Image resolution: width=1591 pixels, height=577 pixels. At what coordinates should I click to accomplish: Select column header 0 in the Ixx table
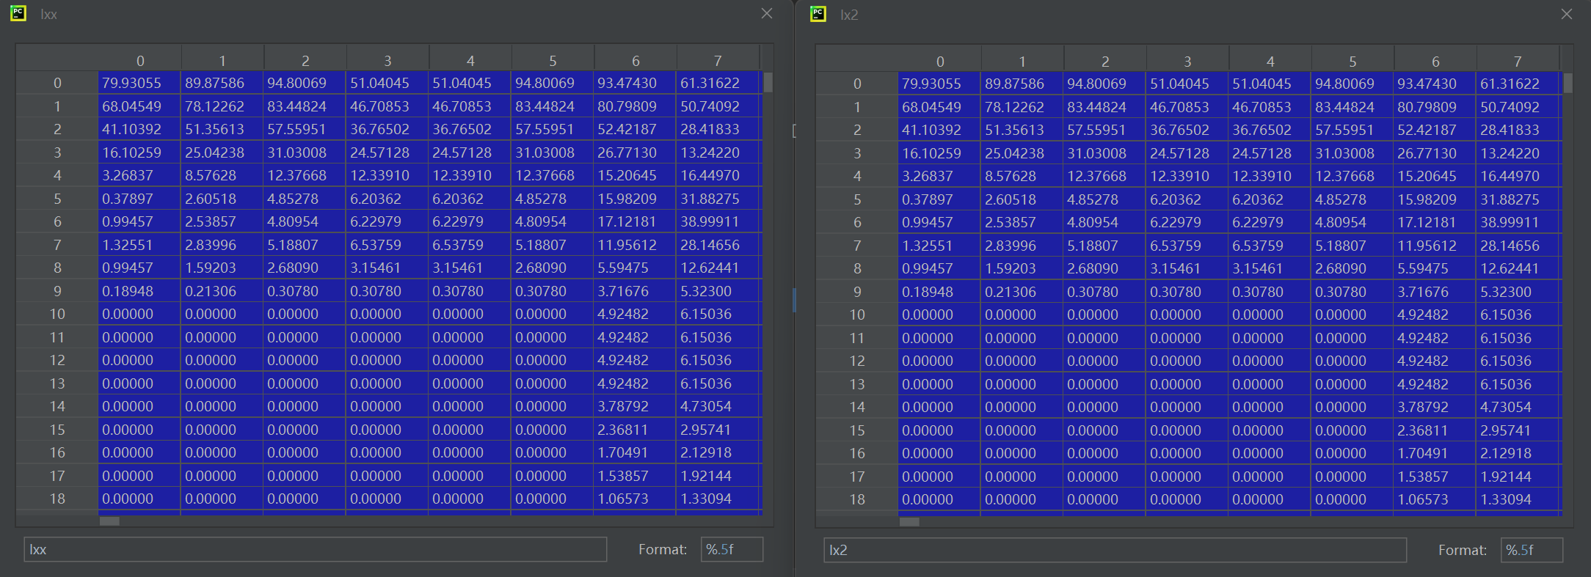click(140, 60)
